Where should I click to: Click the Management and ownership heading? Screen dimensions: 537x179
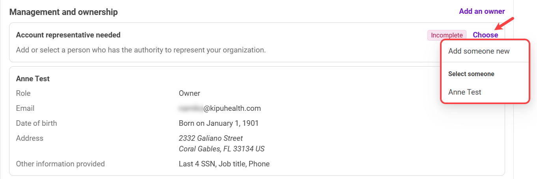click(63, 12)
